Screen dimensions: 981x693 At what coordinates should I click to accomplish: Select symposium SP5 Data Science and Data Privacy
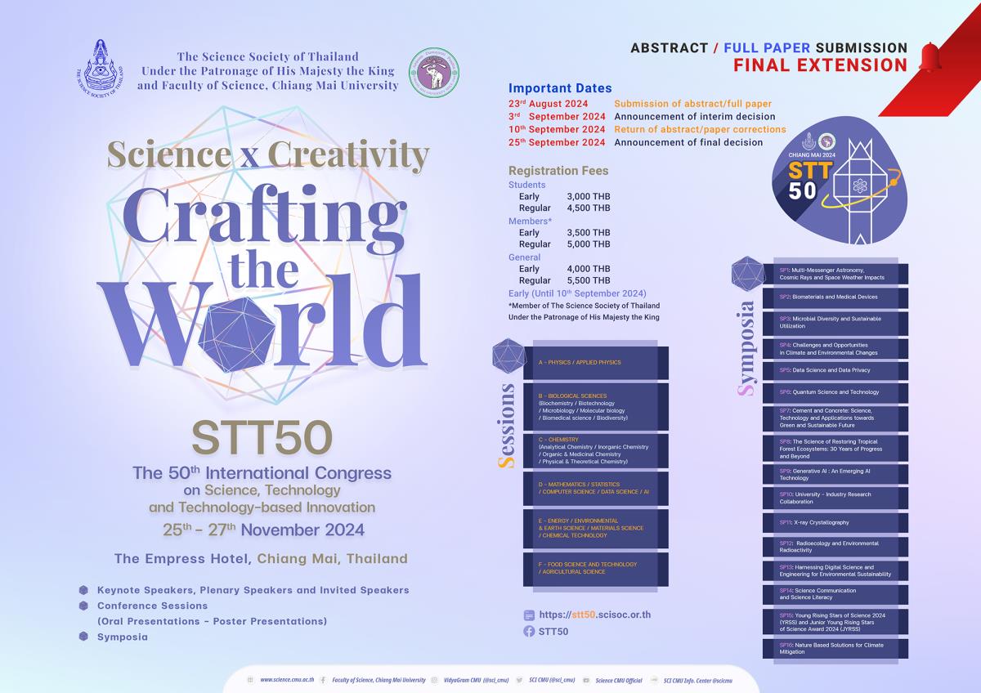[x=841, y=369]
